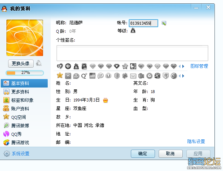Image resolution: width=223 pixels, height=171 pixels.
Task: Click the gender value 男
Action: pos(75,92)
